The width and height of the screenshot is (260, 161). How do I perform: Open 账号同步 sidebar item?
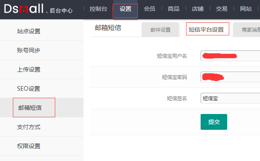(42, 50)
